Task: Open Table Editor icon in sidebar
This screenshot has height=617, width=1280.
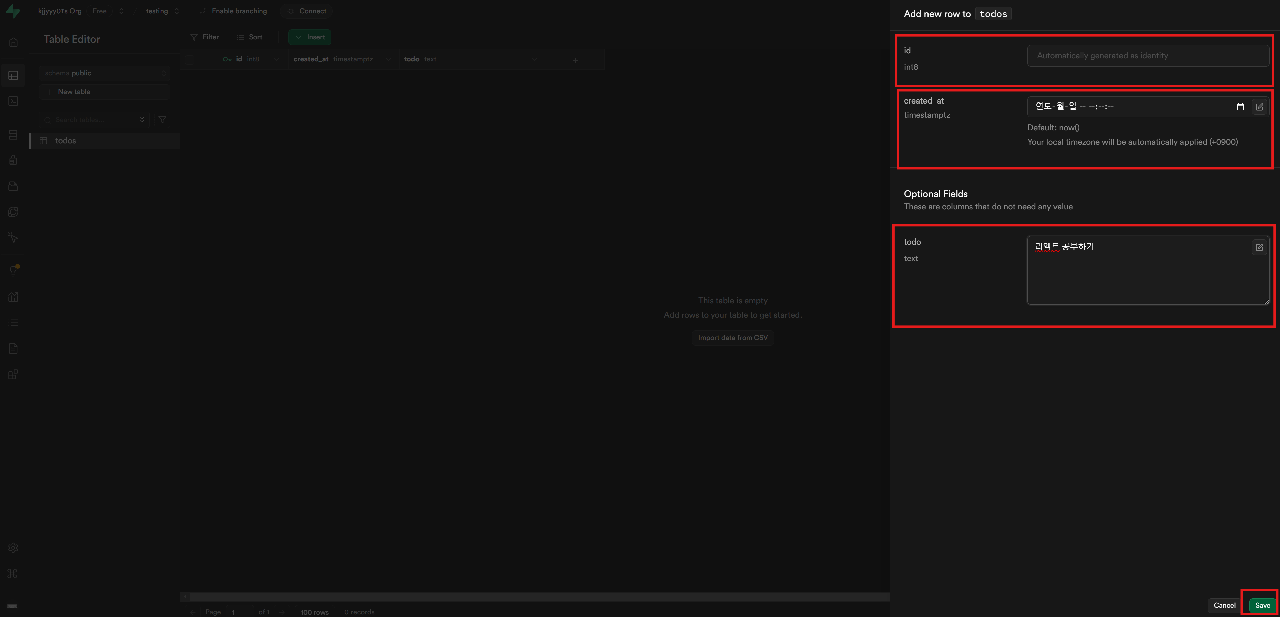Action: click(13, 75)
